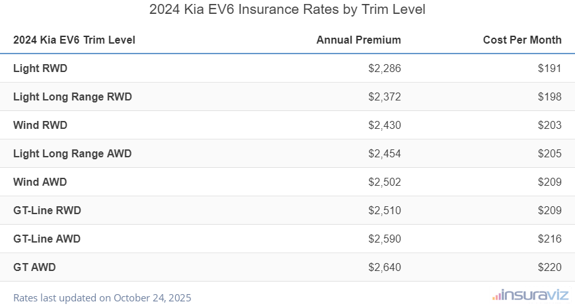The width and height of the screenshot is (575, 308).
Task: Click the Light Long Range AWD trim name
Action: 73,153
